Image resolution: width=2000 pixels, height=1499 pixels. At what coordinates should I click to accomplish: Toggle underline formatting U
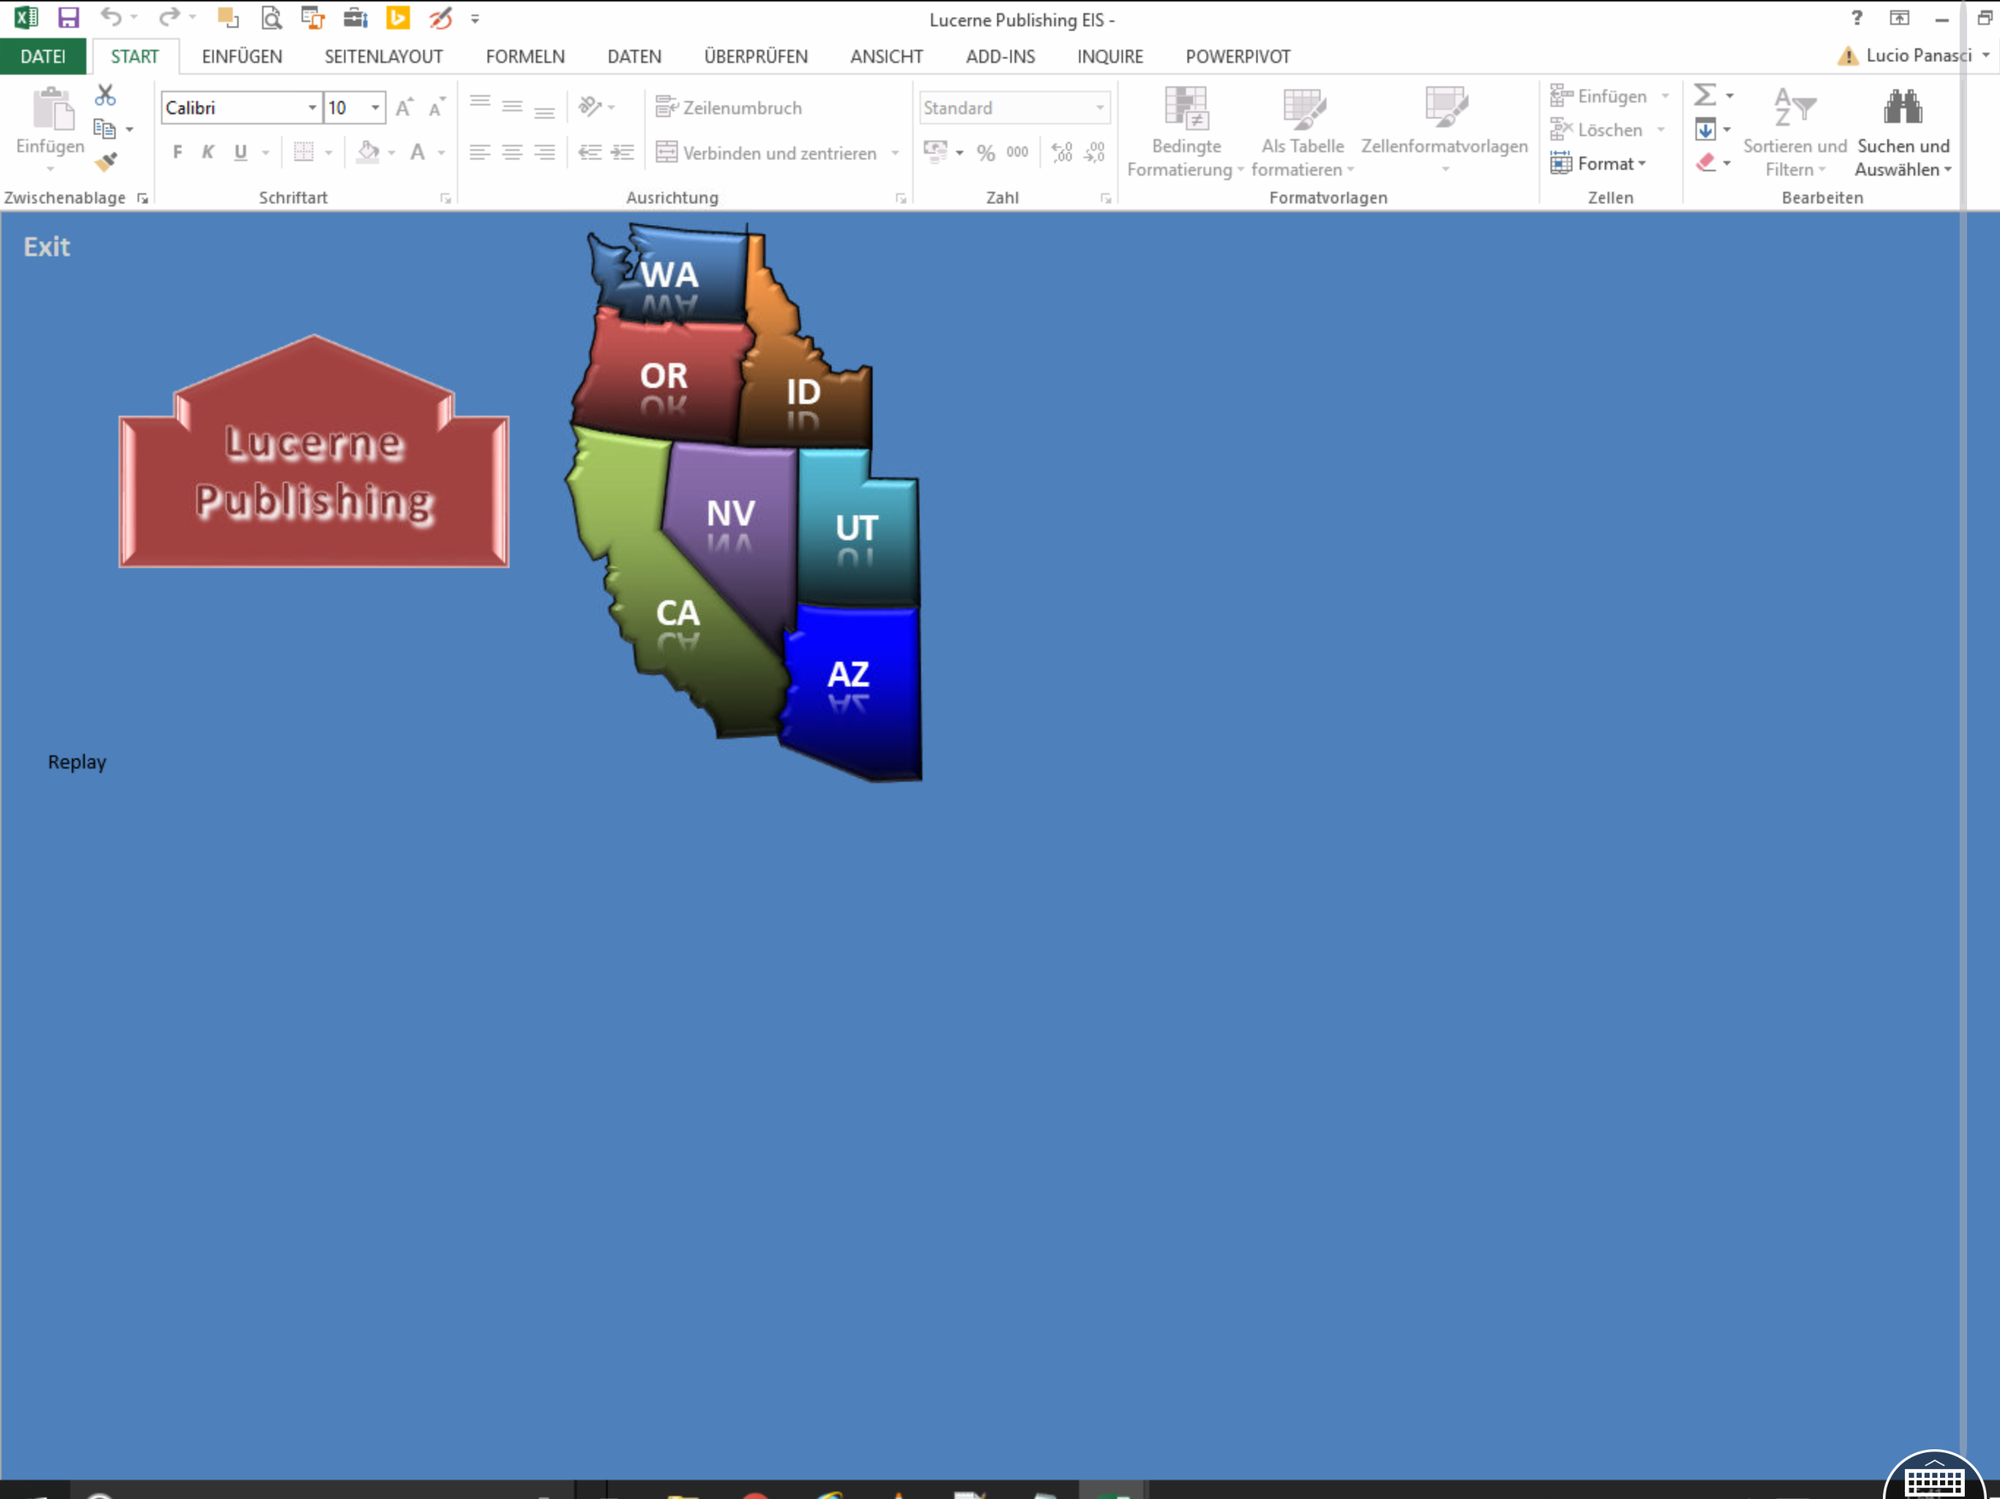point(241,152)
